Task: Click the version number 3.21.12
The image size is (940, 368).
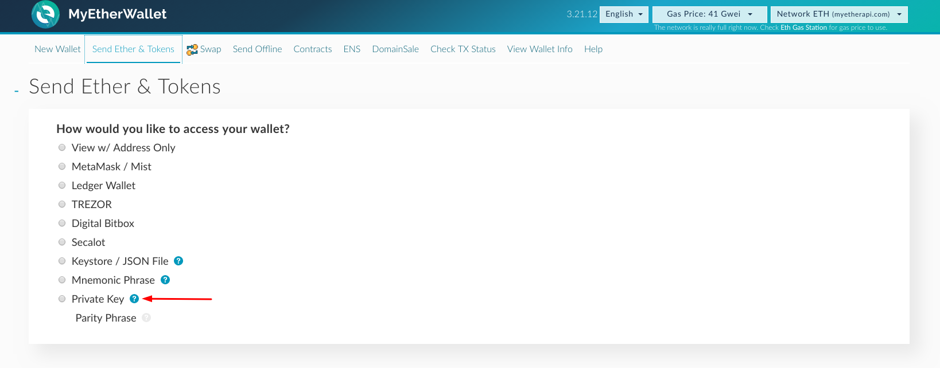Action: 582,14
